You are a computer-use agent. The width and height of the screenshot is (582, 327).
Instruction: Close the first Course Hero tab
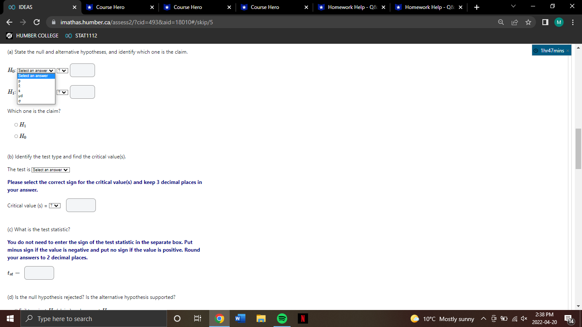pyautogui.click(x=152, y=7)
